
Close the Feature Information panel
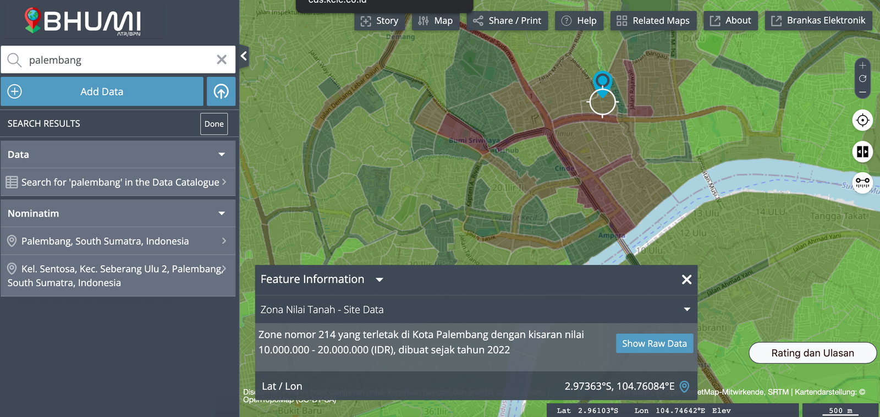pos(686,279)
